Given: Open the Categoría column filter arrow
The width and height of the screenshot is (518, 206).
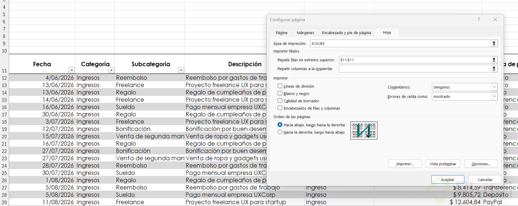Looking at the screenshot, I should 111,70.
